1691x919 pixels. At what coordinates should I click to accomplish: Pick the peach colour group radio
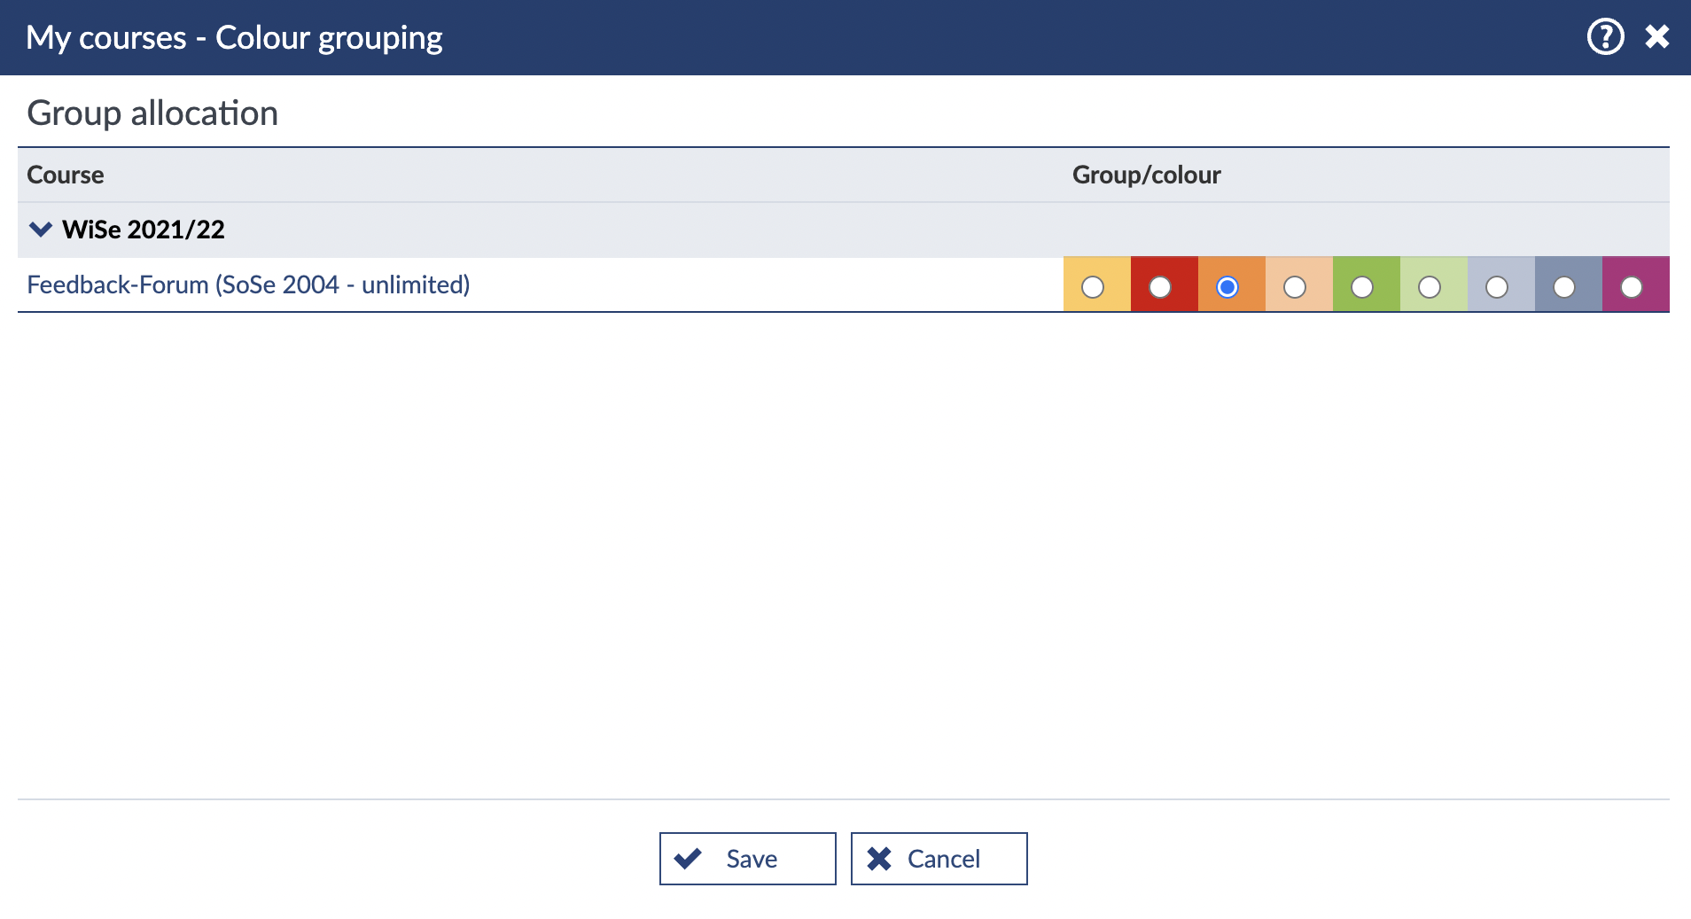click(1295, 287)
